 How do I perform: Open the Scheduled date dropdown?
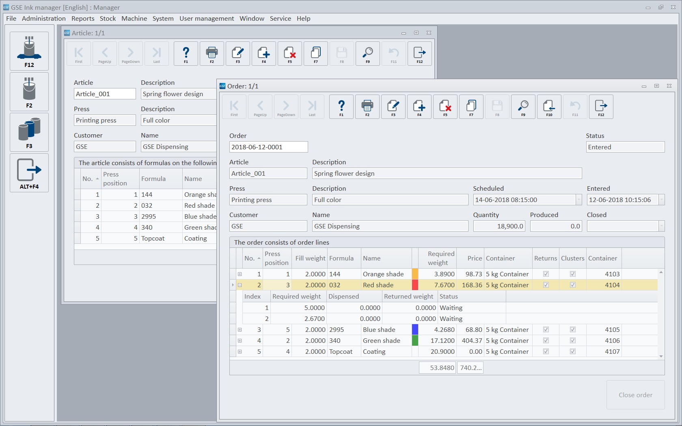(579, 200)
